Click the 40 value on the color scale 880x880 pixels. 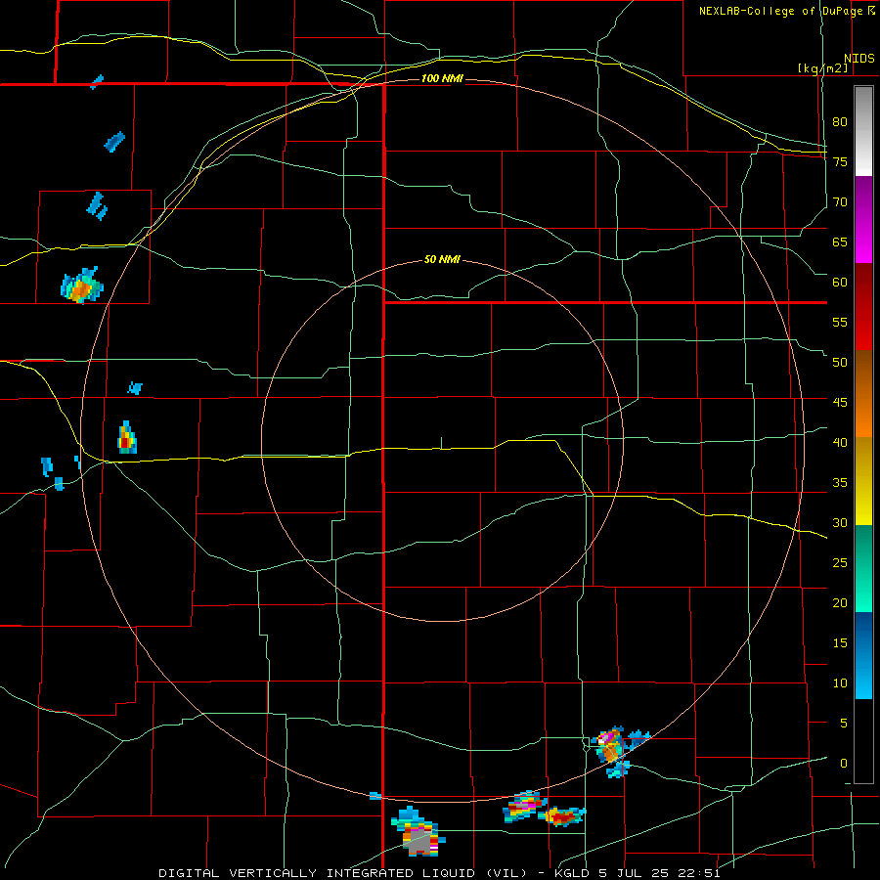[840, 443]
